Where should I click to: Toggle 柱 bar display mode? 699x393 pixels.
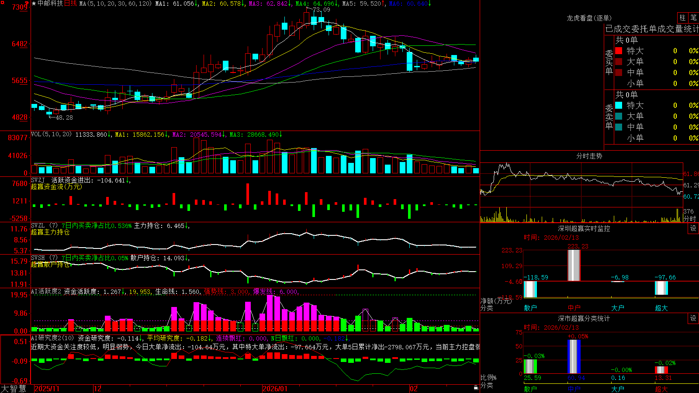coord(682,17)
